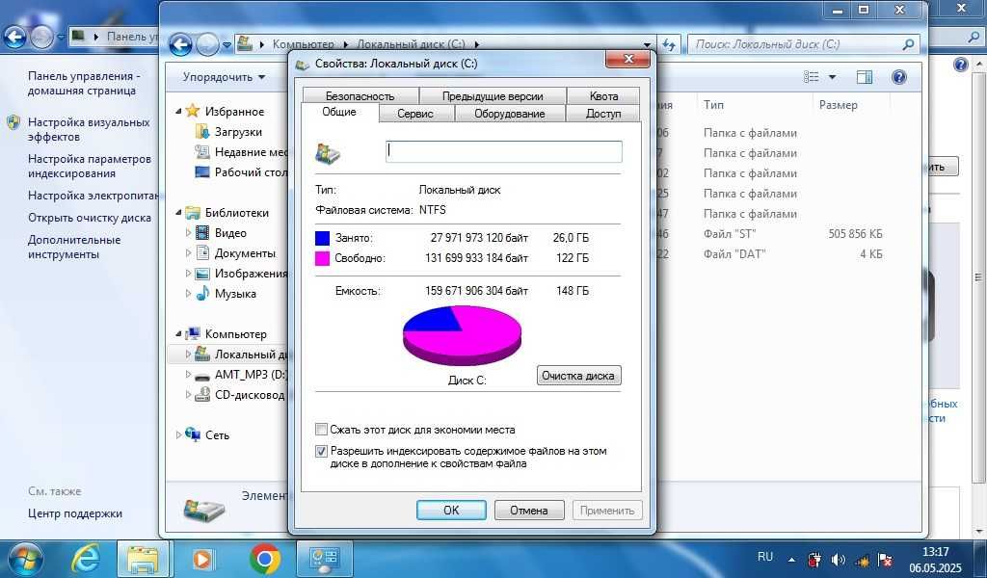Enable compress this disk checkbox
987x578 pixels.
click(x=321, y=430)
